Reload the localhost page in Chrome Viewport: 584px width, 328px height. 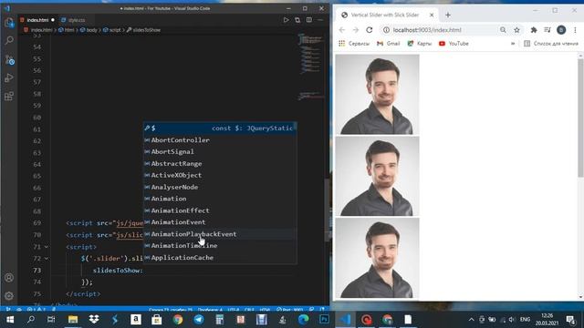pyautogui.click(x=369, y=30)
